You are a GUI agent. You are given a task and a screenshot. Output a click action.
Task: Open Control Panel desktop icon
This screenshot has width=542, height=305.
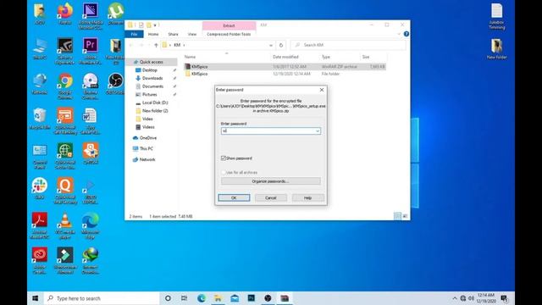coord(40,156)
